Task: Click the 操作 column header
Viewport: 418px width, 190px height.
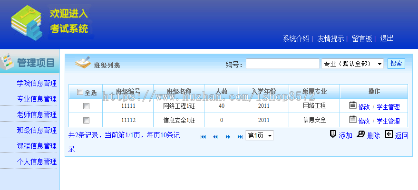Action: coord(374,92)
